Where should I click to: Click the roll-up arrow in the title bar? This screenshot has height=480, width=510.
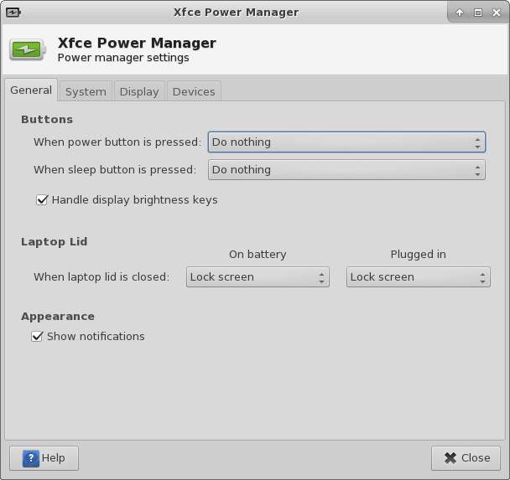coord(460,13)
